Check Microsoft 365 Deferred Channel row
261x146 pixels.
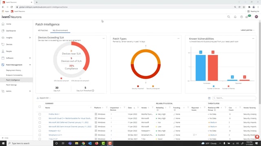tap(40, 122)
